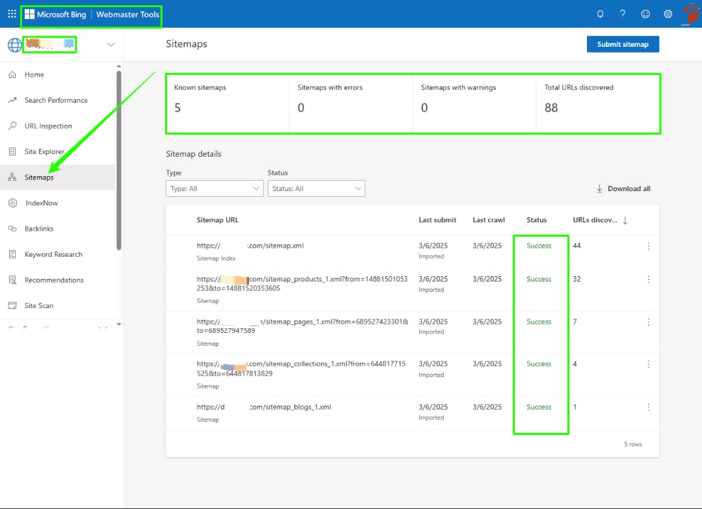This screenshot has height=509, width=702.
Task: Click the sitemap.xml URL
Action: [x=250, y=246]
